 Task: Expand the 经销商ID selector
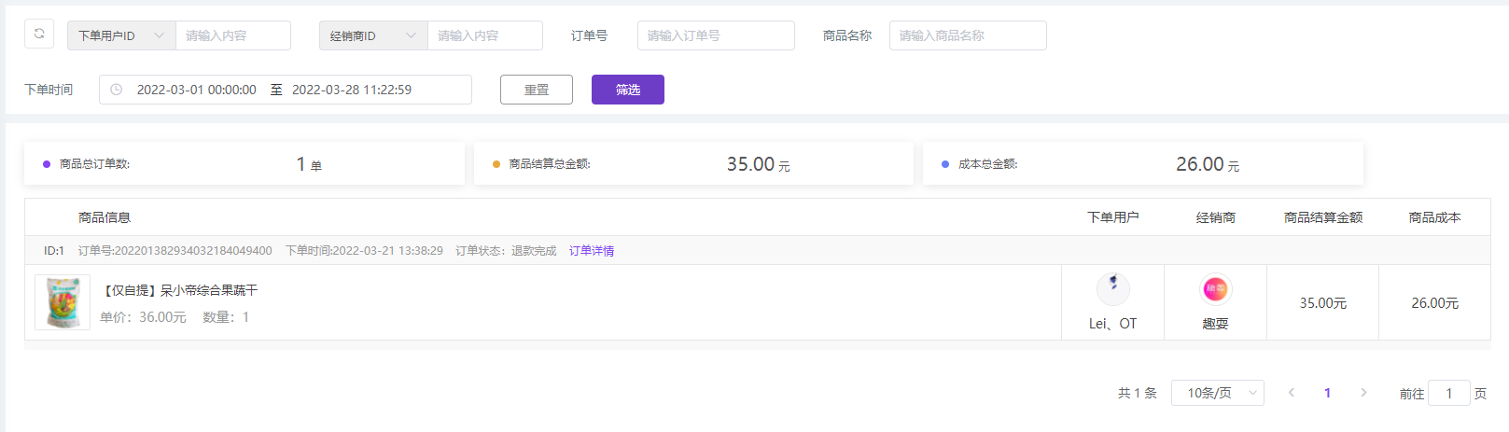(x=373, y=35)
